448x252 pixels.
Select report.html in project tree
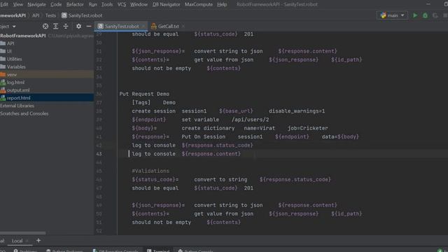pos(19,98)
